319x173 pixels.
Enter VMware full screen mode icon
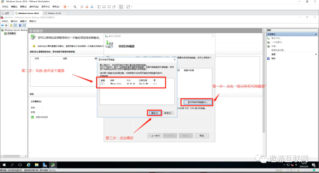[x=109, y=7]
